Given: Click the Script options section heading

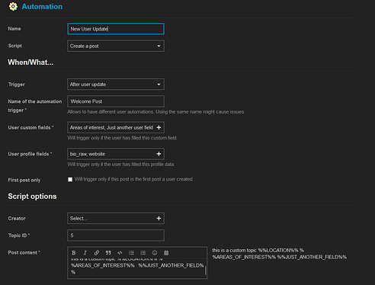Looking at the screenshot, I should [32, 197].
